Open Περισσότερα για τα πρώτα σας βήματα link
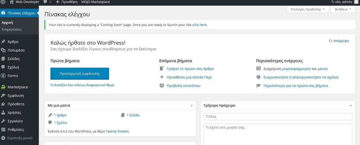Viewport: 360px width, 145px height. 296,86
